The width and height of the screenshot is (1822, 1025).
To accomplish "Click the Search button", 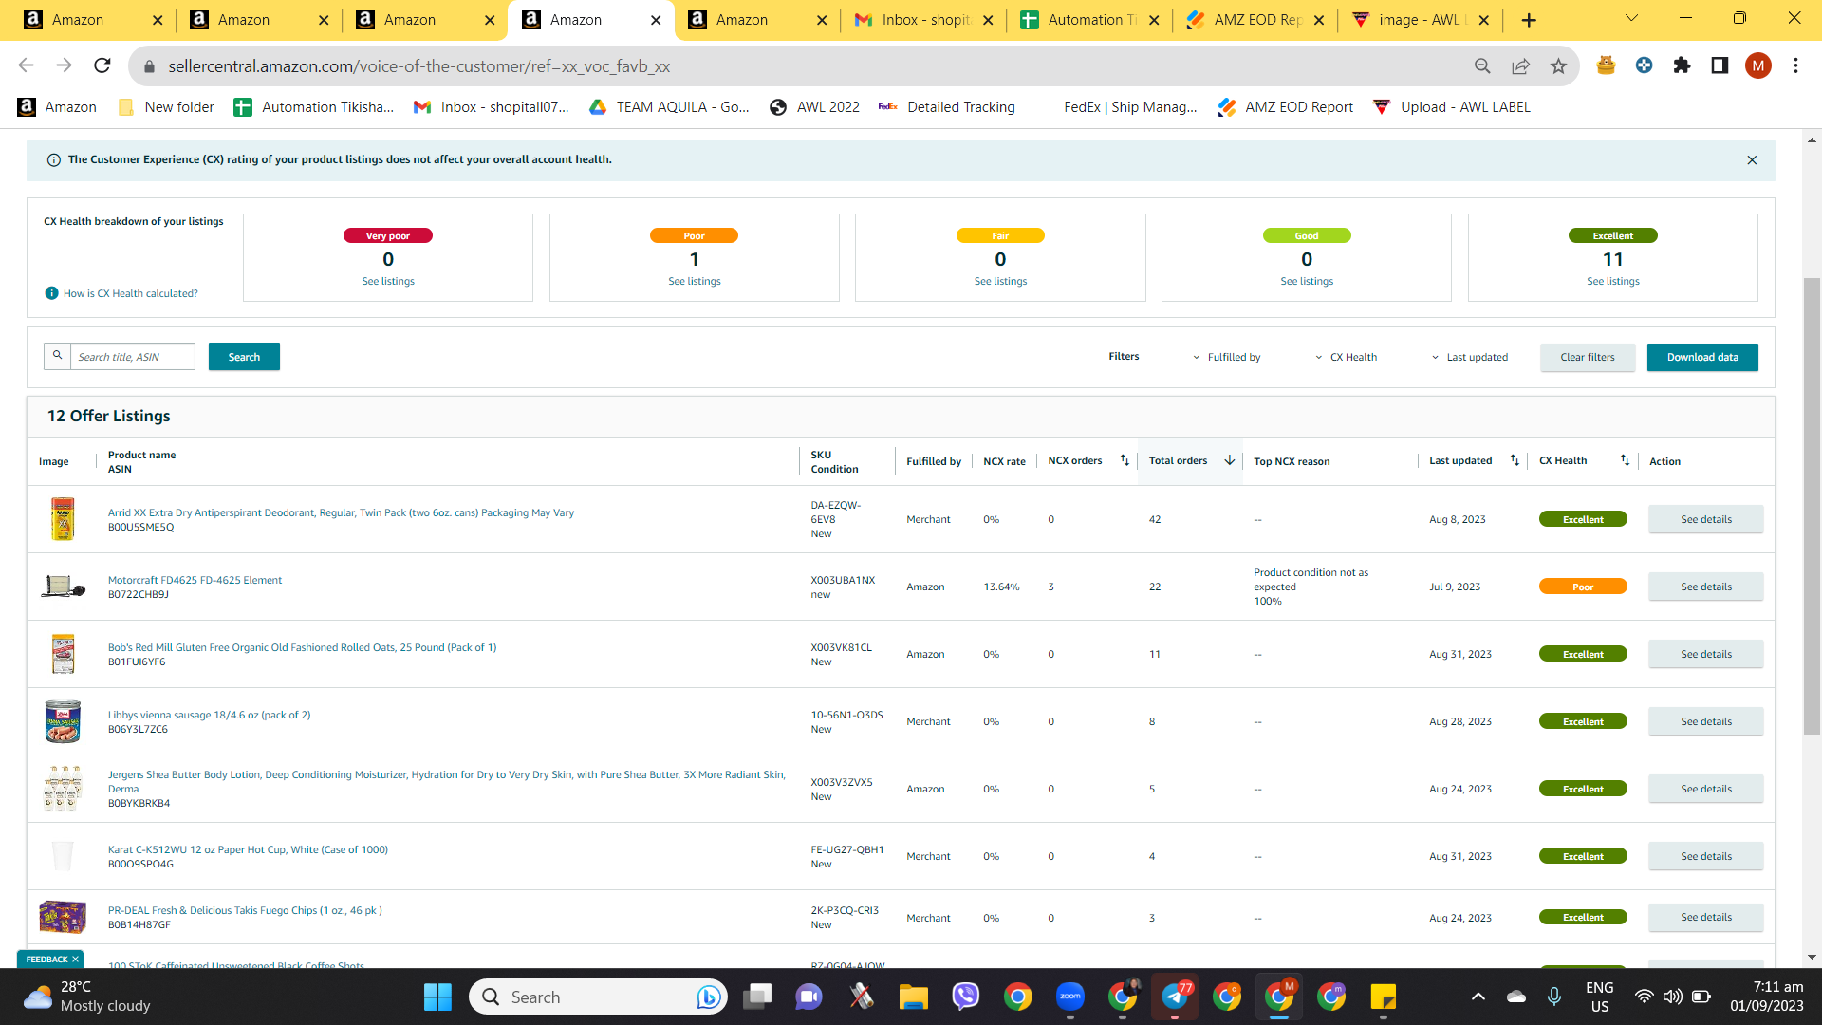I will point(244,357).
